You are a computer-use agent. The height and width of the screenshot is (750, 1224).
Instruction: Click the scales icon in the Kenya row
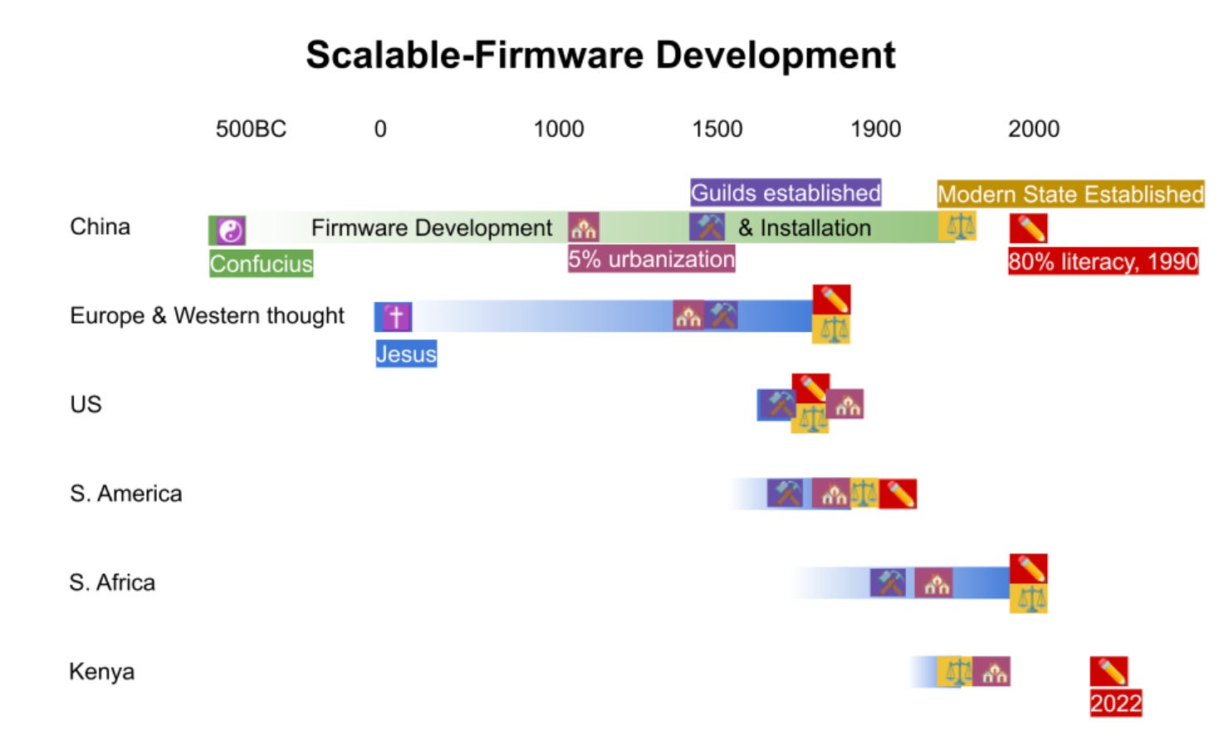[955, 671]
